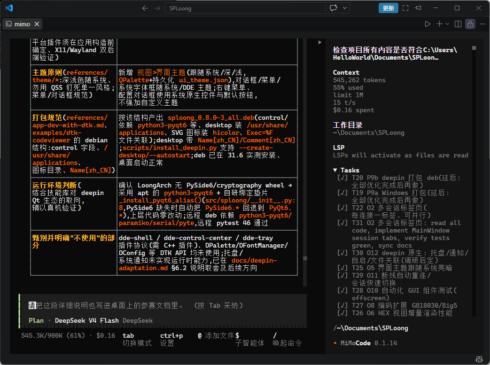Click the 视图>界面主题 orange text
This screenshot has width=490, height=365.
tap(161, 72)
